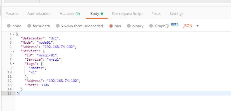Screen dimensions: 231x111
Task: Click the "v1" tag string
Action: (x=33, y=72)
